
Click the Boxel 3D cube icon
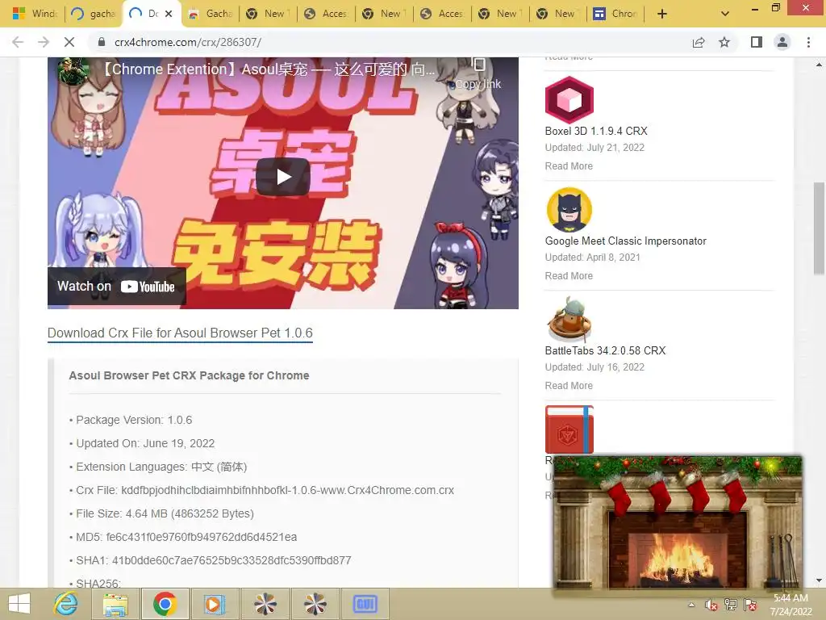(x=569, y=99)
